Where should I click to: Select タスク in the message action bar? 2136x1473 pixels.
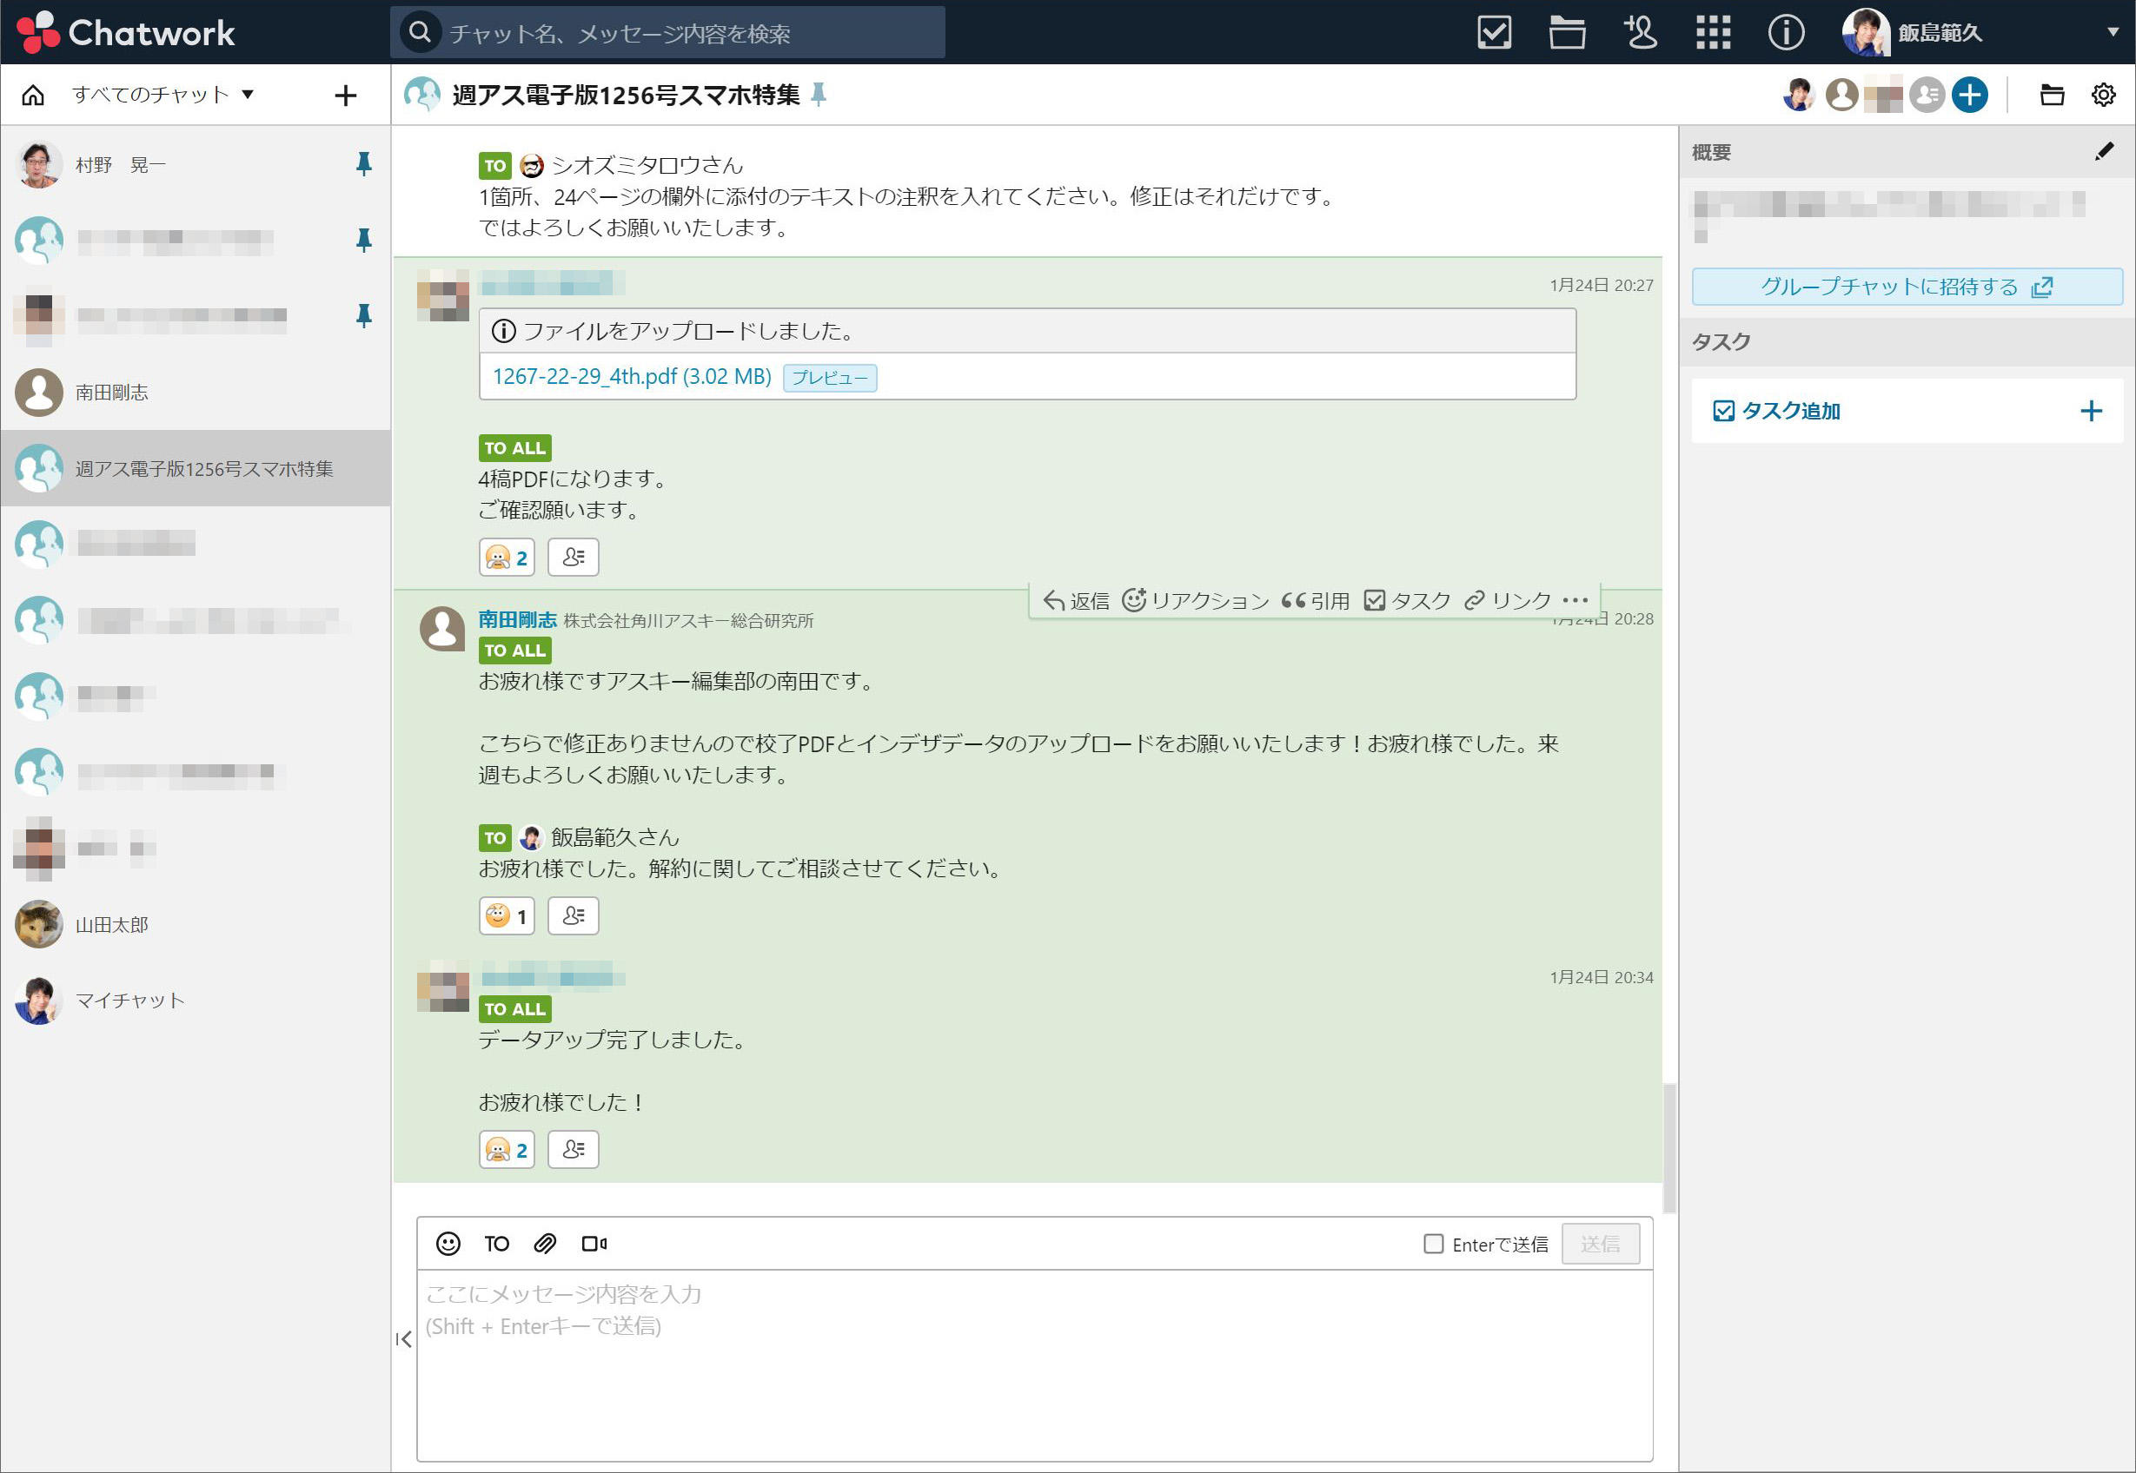pos(1408,601)
